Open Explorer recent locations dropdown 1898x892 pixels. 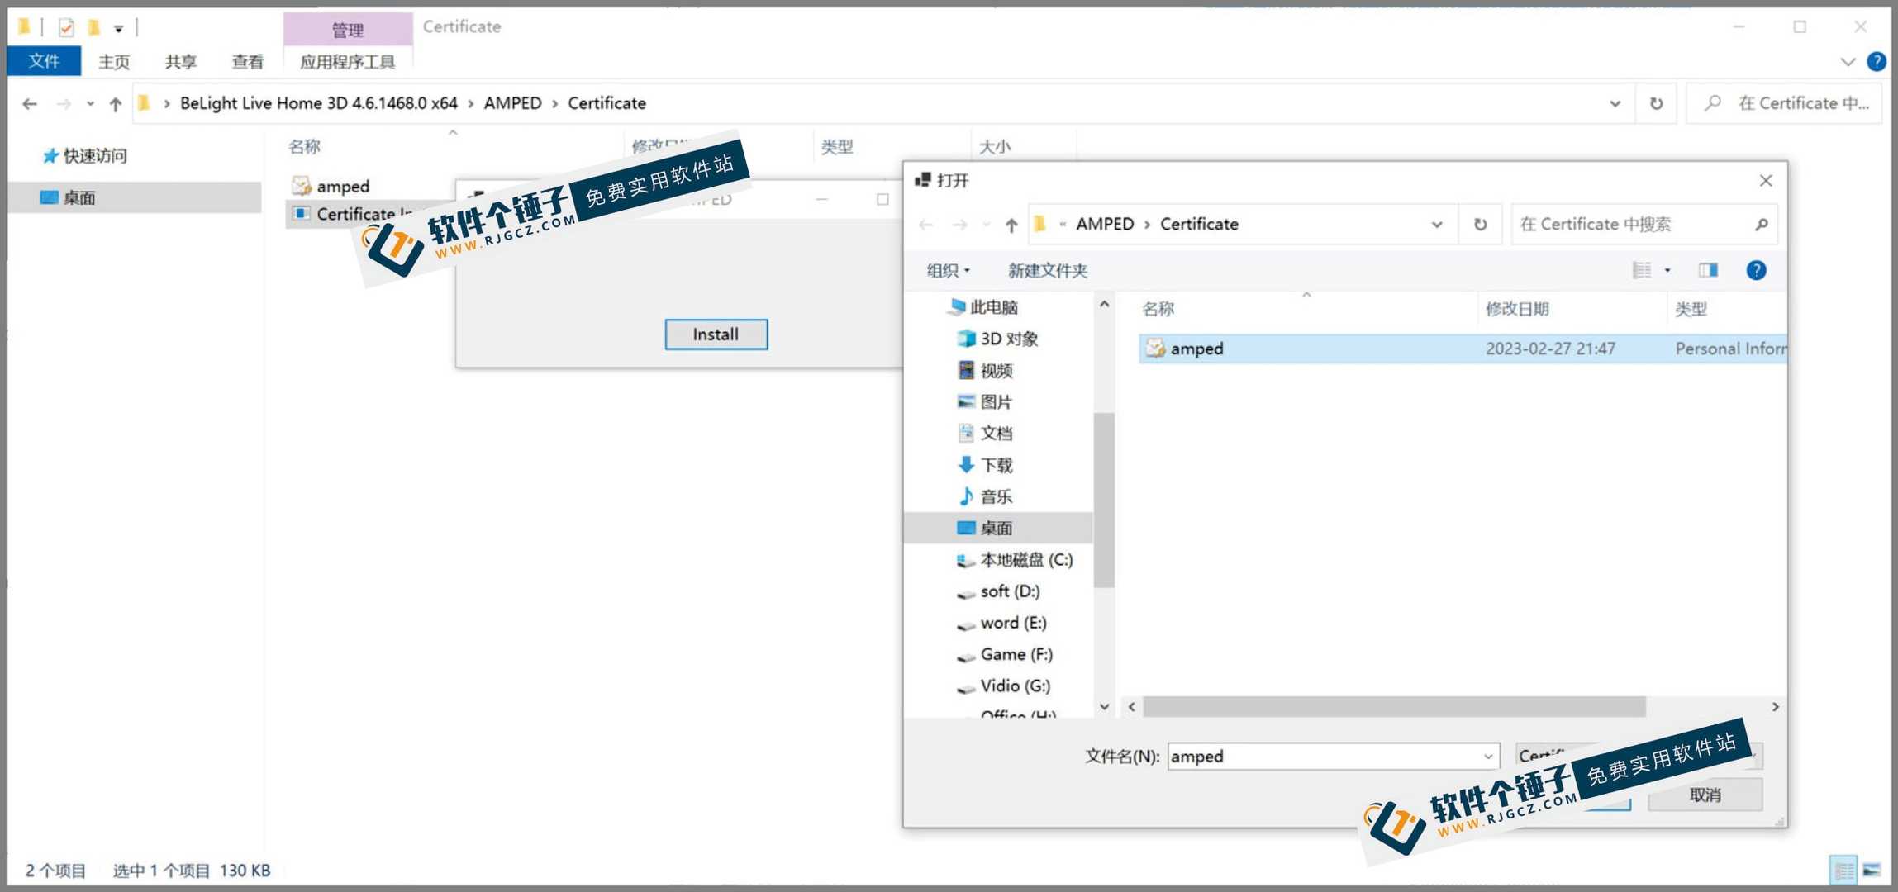click(x=90, y=104)
